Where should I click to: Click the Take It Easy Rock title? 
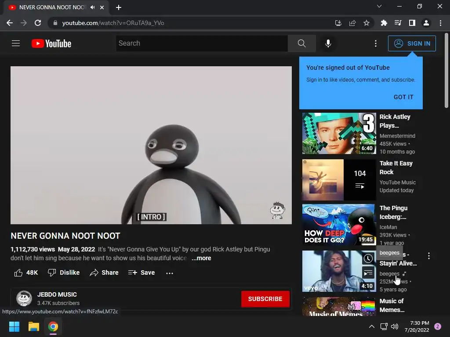tap(396, 168)
